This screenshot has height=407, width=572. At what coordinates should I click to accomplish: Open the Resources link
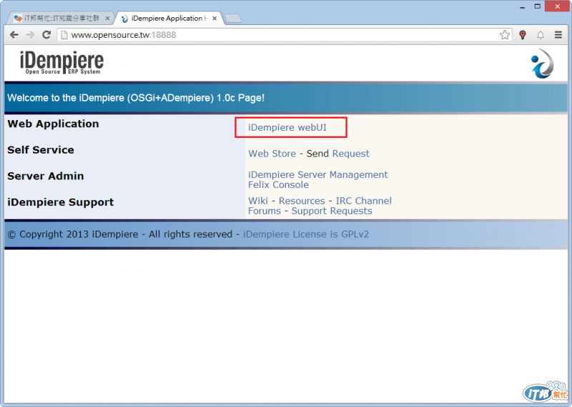[302, 201]
